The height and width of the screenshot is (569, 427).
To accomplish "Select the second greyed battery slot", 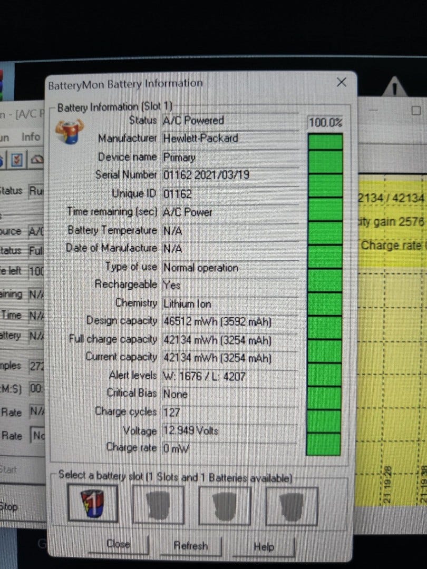I will point(158,505).
